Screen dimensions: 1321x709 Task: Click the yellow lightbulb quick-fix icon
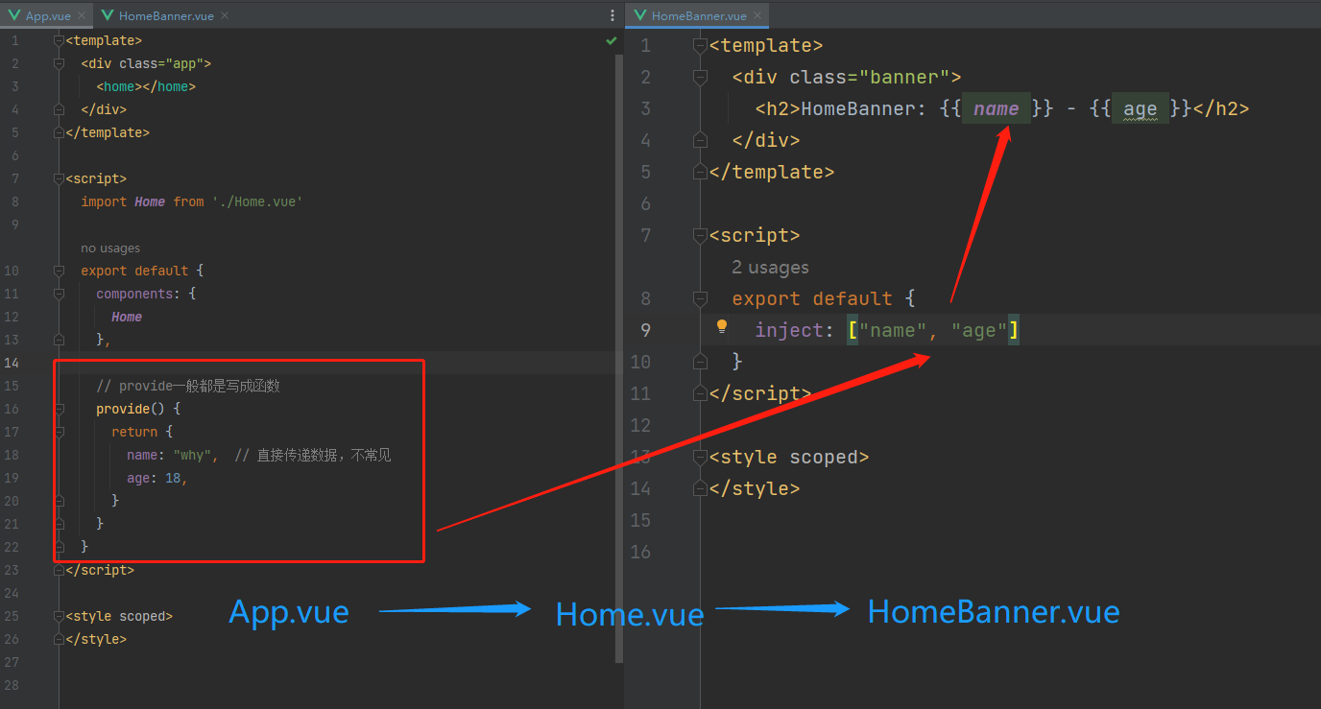pyautogui.click(x=722, y=328)
